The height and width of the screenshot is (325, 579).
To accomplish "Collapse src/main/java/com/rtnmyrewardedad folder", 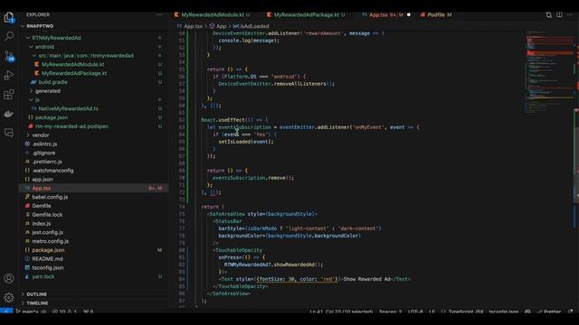I will (x=86, y=56).
